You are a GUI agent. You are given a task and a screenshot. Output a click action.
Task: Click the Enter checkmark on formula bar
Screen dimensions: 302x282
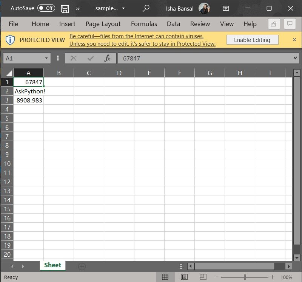[91, 58]
